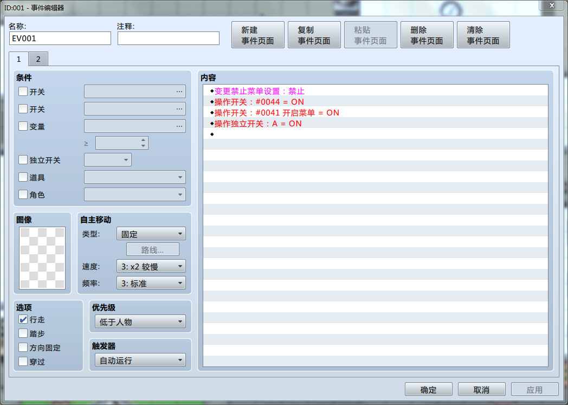Select command line 操作开关：#0044 = ON

(x=376, y=102)
